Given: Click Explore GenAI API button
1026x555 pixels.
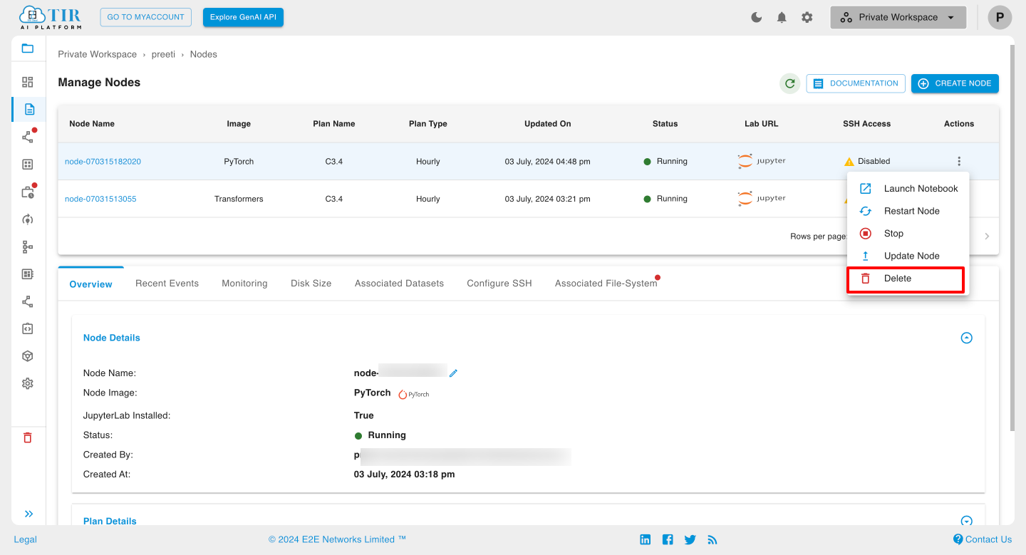Looking at the screenshot, I should (x=243, y=17).
